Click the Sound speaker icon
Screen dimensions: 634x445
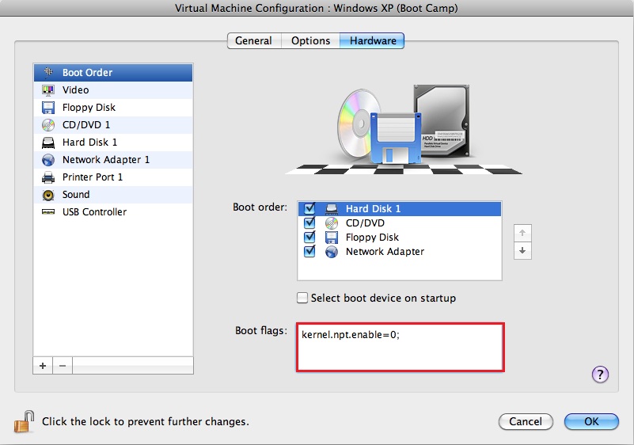point(48,195)
